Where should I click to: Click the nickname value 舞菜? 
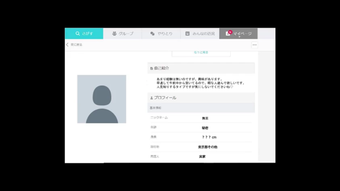pyautogui.click(x=205, y=118)
